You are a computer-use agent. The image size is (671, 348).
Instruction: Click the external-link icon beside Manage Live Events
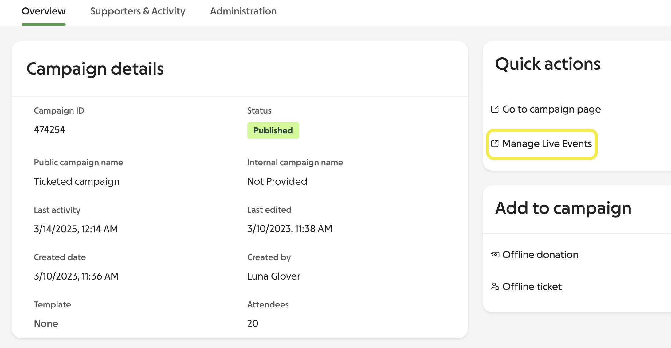pyautogui.click(x=495, y=144)
